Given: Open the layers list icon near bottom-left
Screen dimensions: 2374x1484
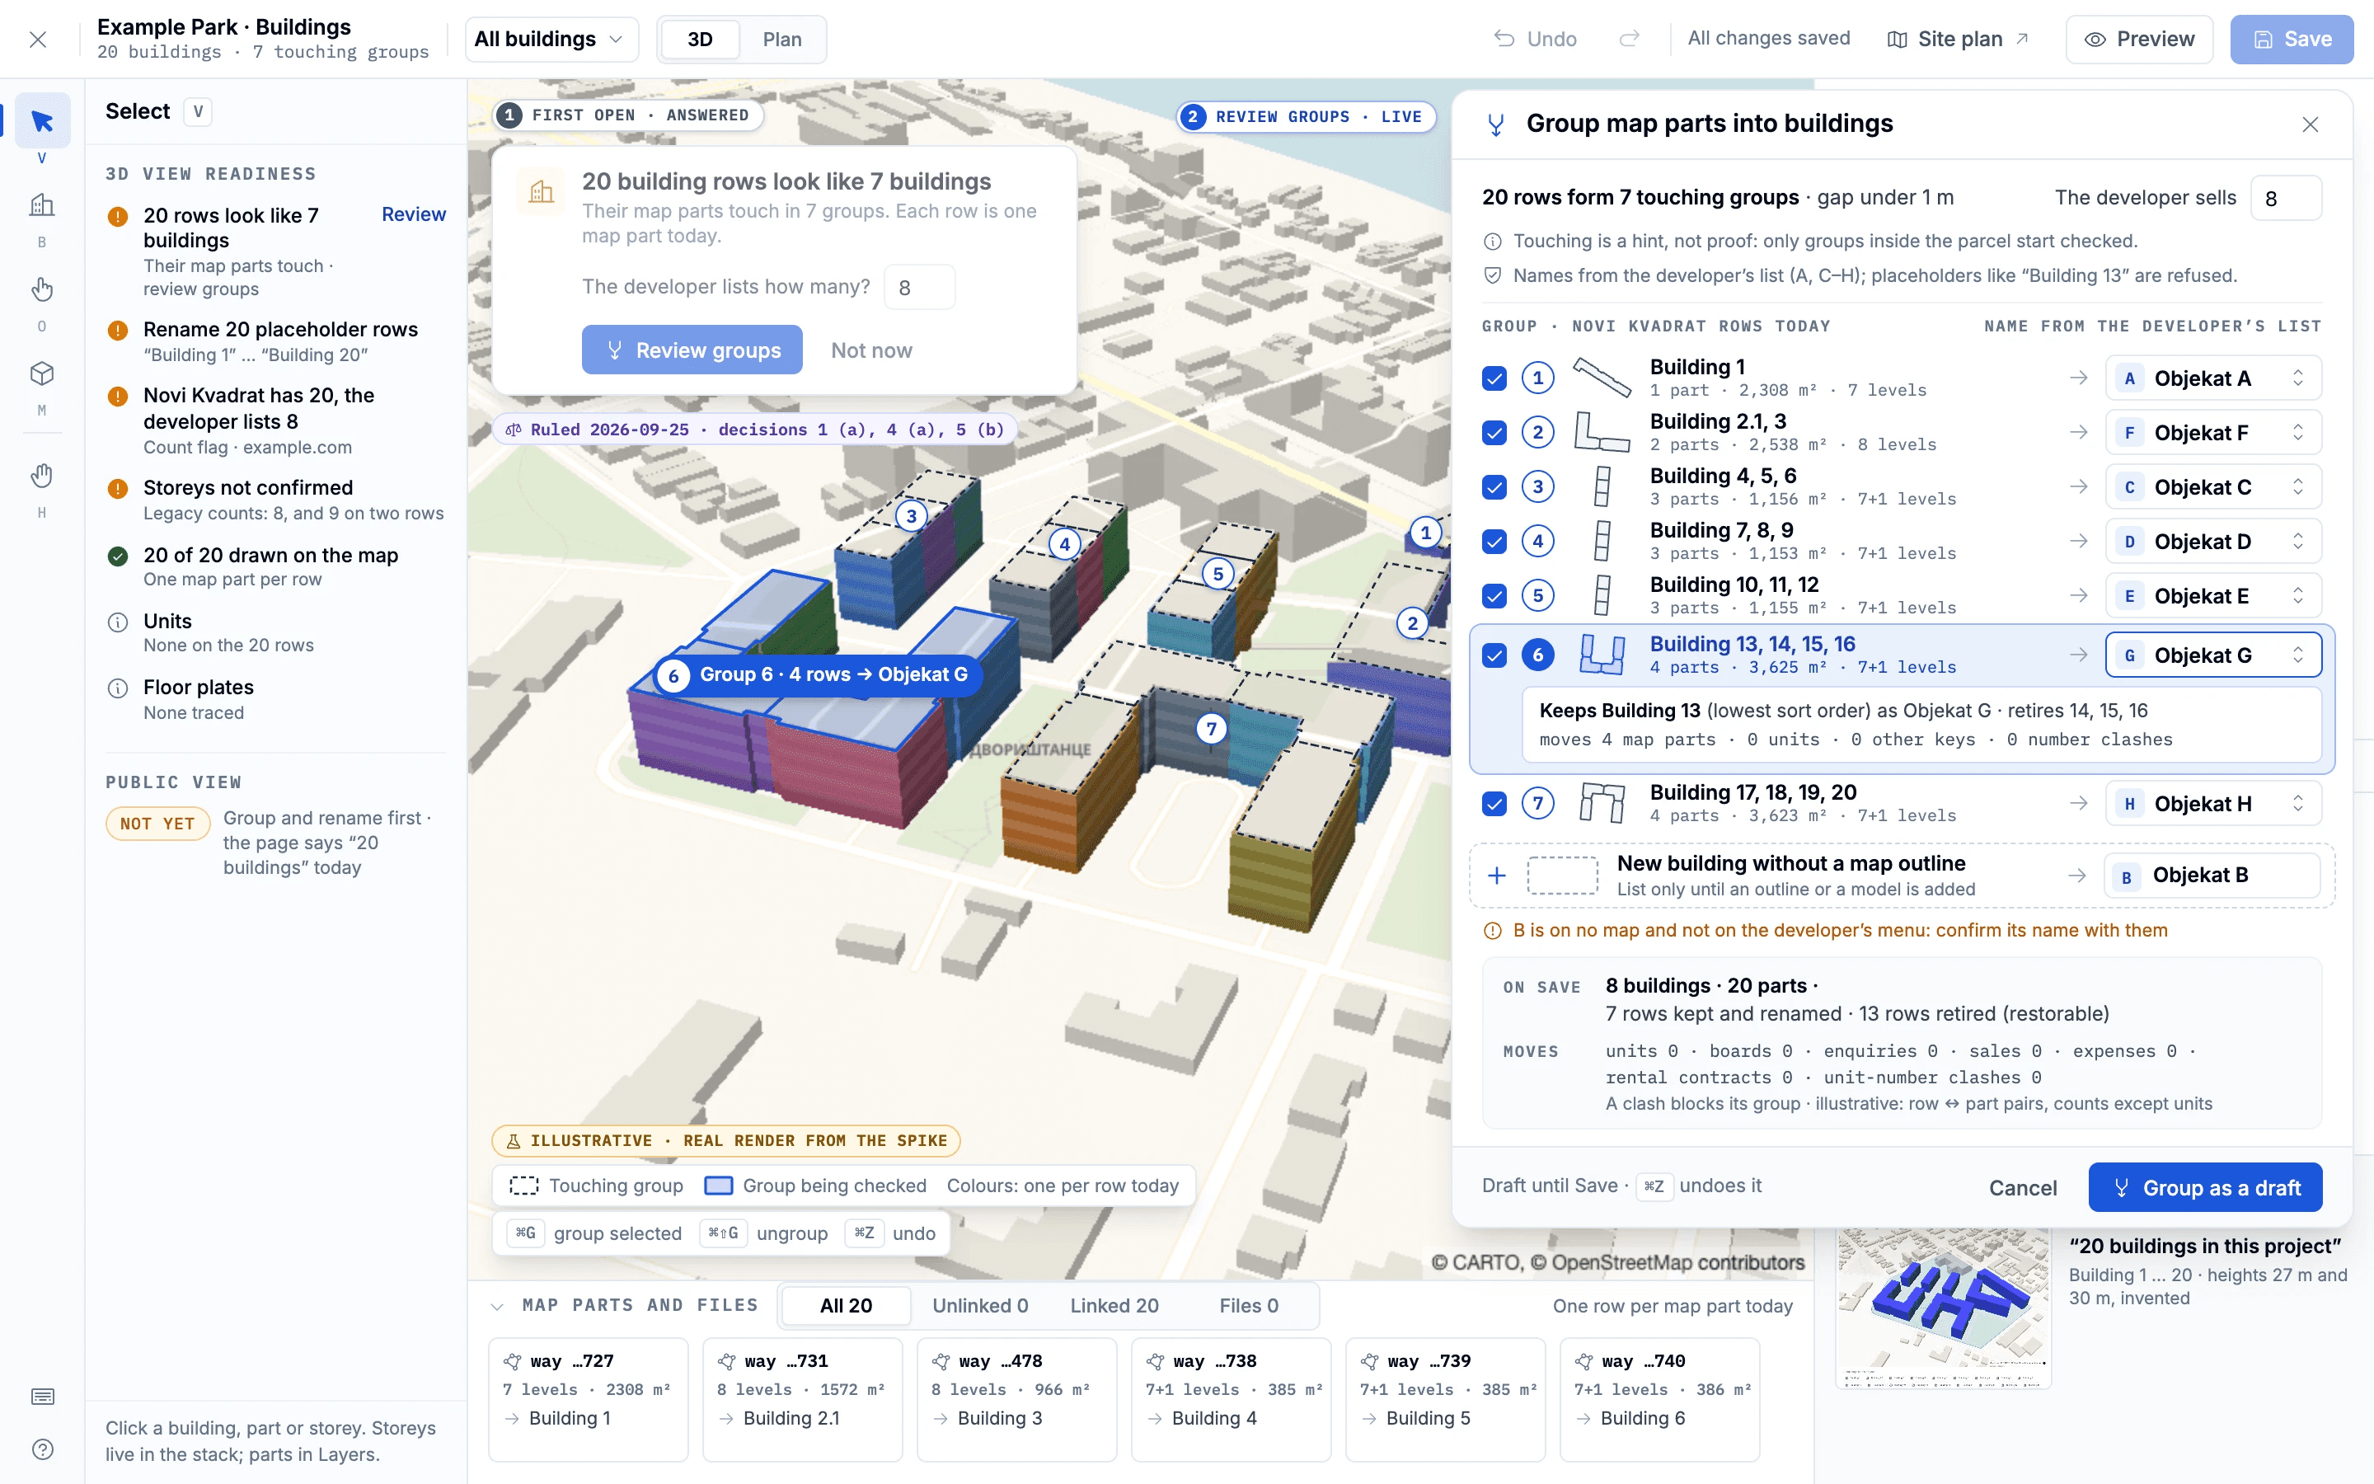Looking at the screenshot, I should coord(42,1397).
